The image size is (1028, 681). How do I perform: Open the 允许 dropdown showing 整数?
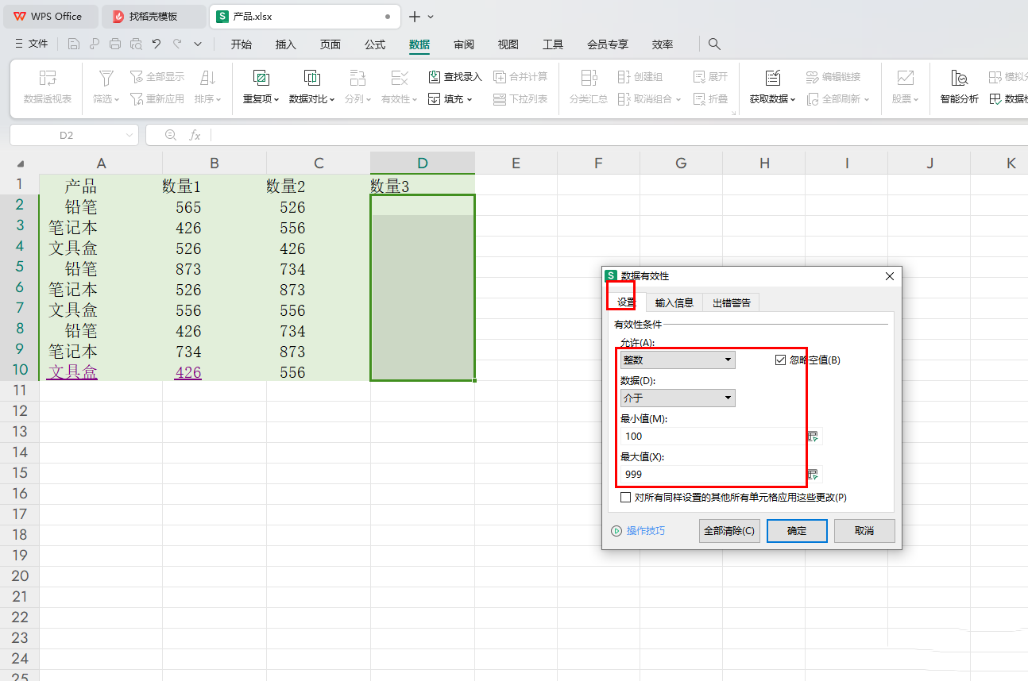coord(678,360)
